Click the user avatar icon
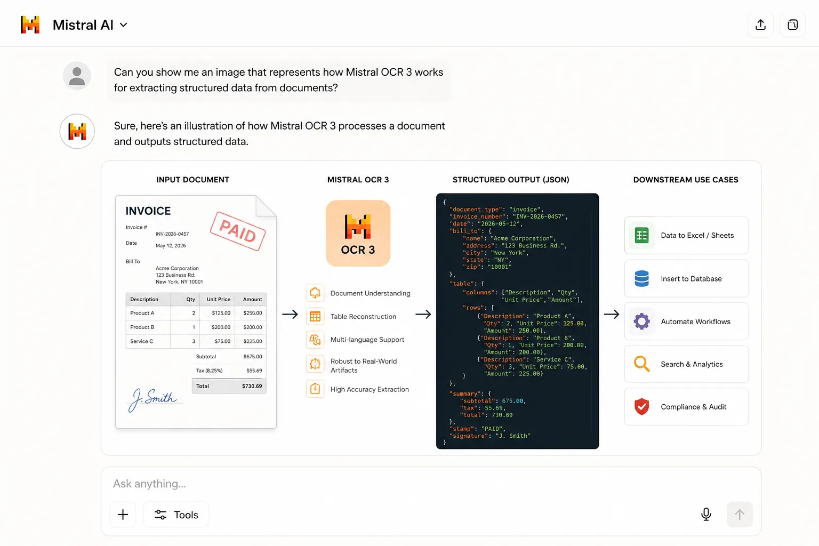The height and width of the screenshot is (546, 819). click(77, 76)
